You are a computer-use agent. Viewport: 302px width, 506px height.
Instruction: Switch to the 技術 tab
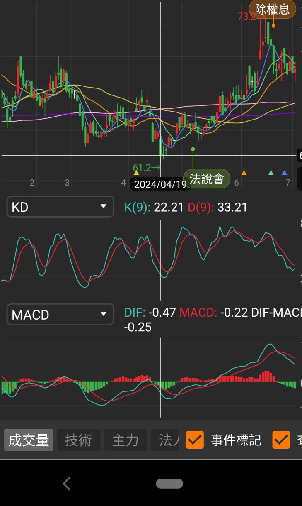(x=78, y=440)
